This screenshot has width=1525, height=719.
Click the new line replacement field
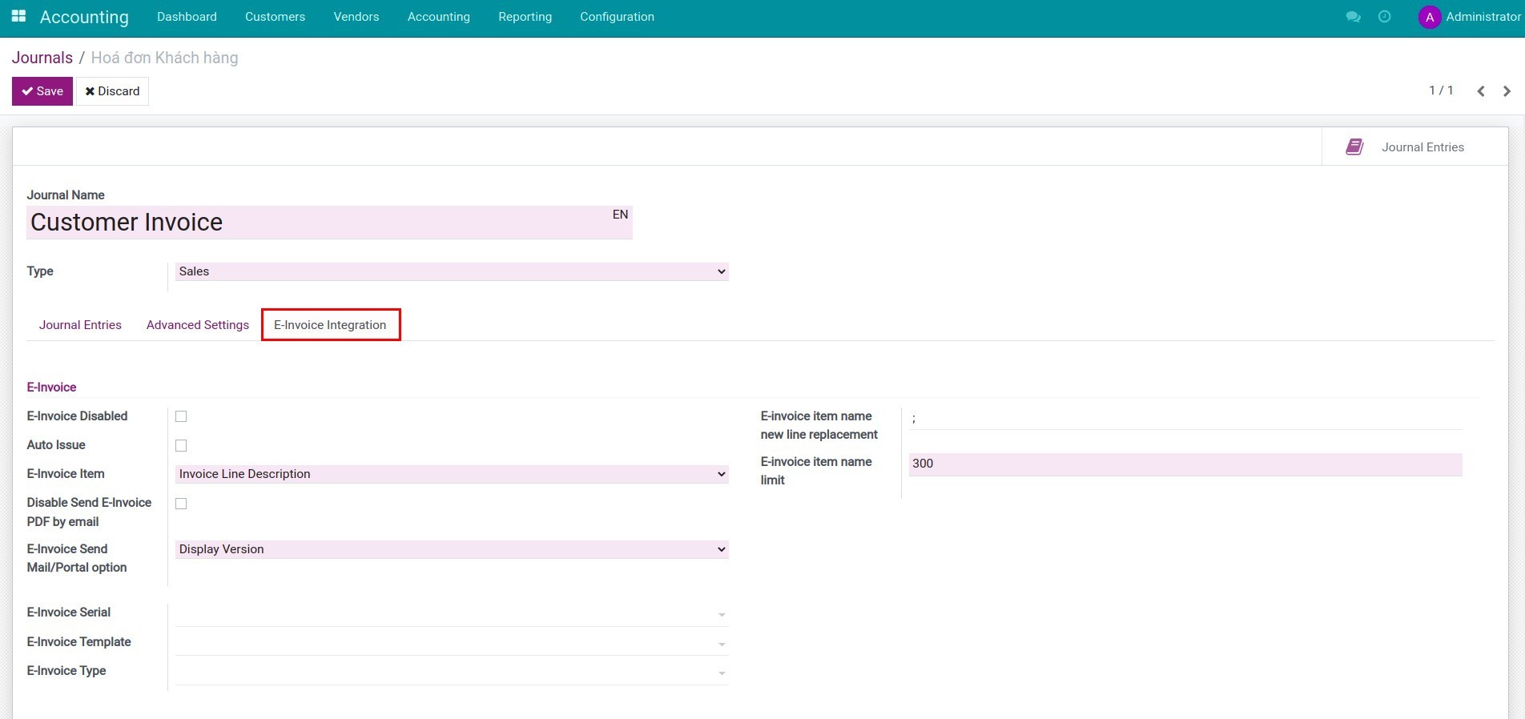click(x=1185, y=418)
